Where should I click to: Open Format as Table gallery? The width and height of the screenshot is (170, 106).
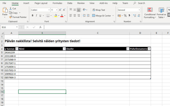[161, 13]
